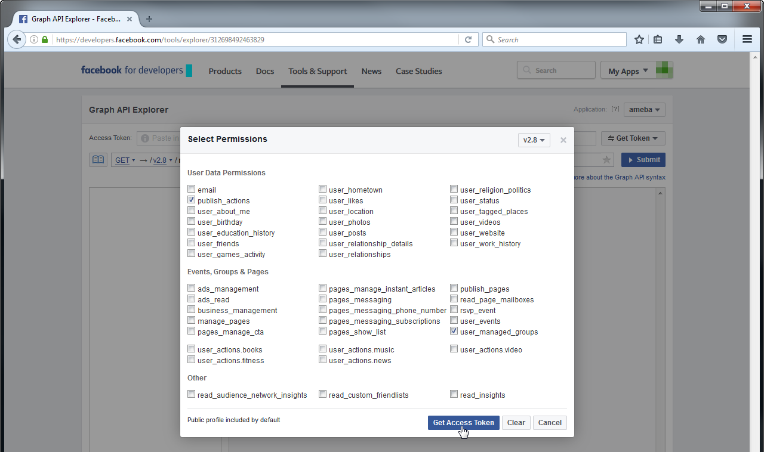Screen dimensions: 764x452
Task: Open the GET method dropdown
Action: click(x=125, y=160)
